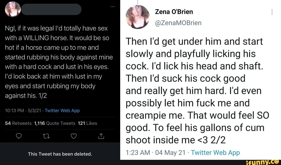This screenshot has height=165, width=281.
Task: Open the vertical three-dot options menu
Action: (x=272, y=12)
